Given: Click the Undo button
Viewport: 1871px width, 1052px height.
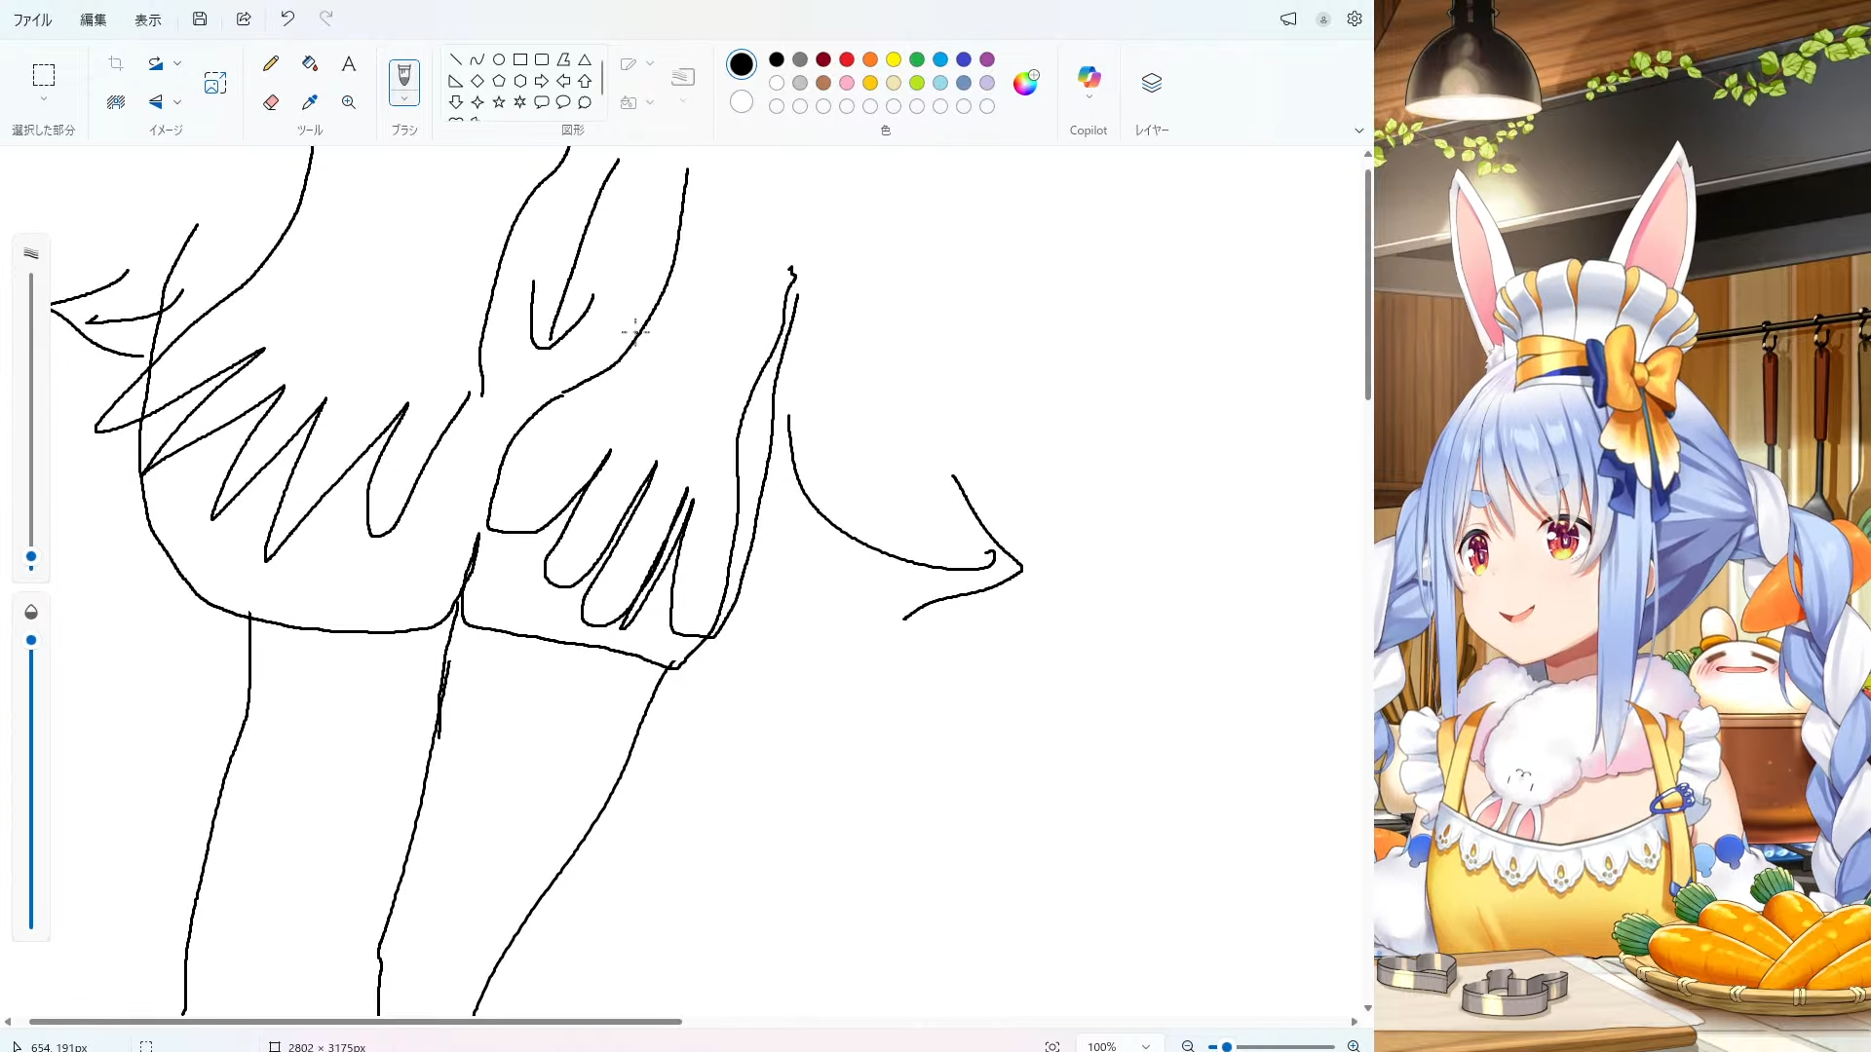Looking at the screenshot, I should coord(287,19).
